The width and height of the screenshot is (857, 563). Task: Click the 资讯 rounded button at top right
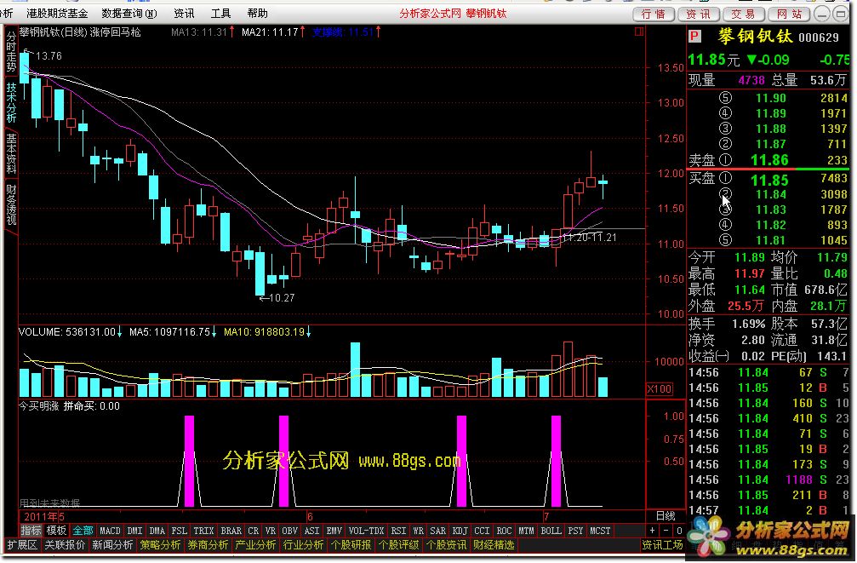pyautogui.click(x=699, y=14)
